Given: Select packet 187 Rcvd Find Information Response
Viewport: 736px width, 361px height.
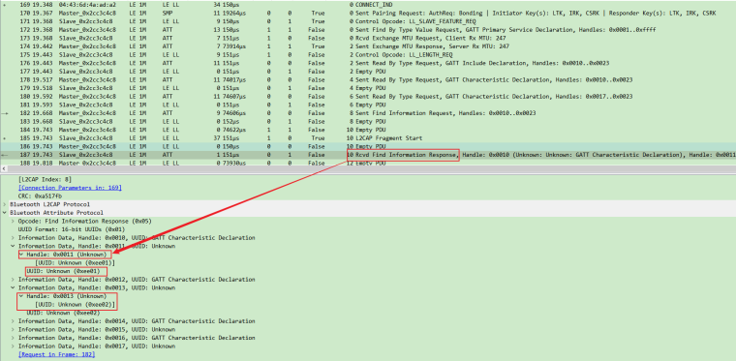Looking at the screenshot, I should click(368, 155).
